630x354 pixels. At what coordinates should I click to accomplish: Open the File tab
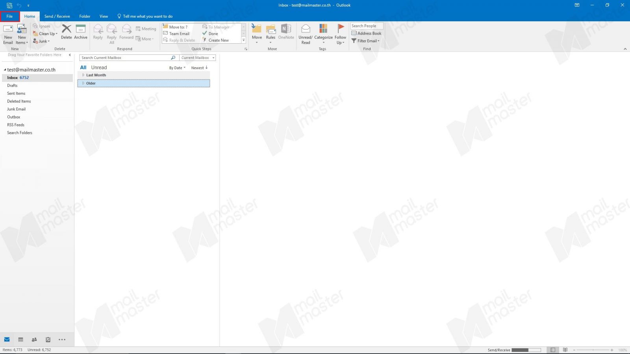10,17
